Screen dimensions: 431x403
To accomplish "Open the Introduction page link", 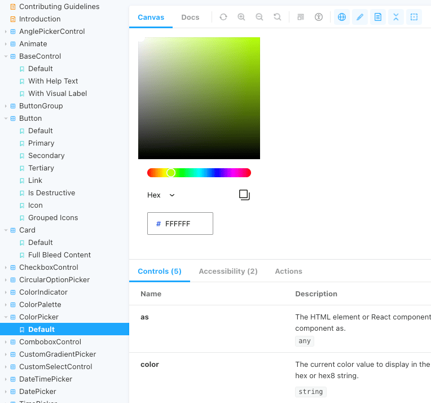I will pos(39,19).
